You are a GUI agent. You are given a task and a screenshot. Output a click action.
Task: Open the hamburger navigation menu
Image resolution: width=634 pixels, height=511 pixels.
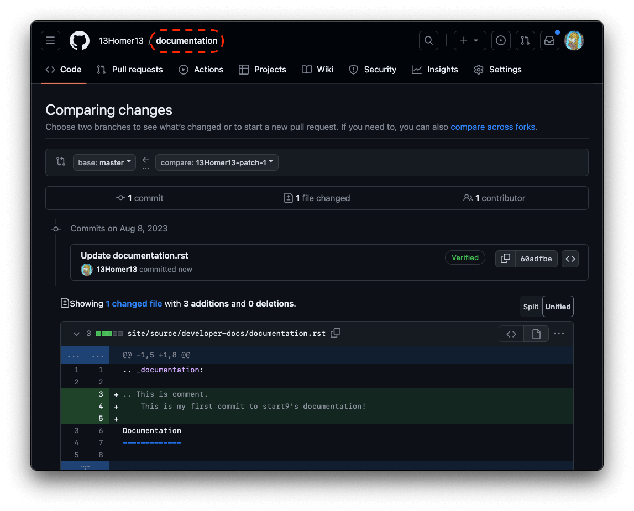coord(50,40)
